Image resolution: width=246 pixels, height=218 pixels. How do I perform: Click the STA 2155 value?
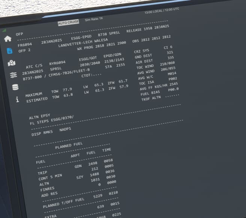[115, 66]
